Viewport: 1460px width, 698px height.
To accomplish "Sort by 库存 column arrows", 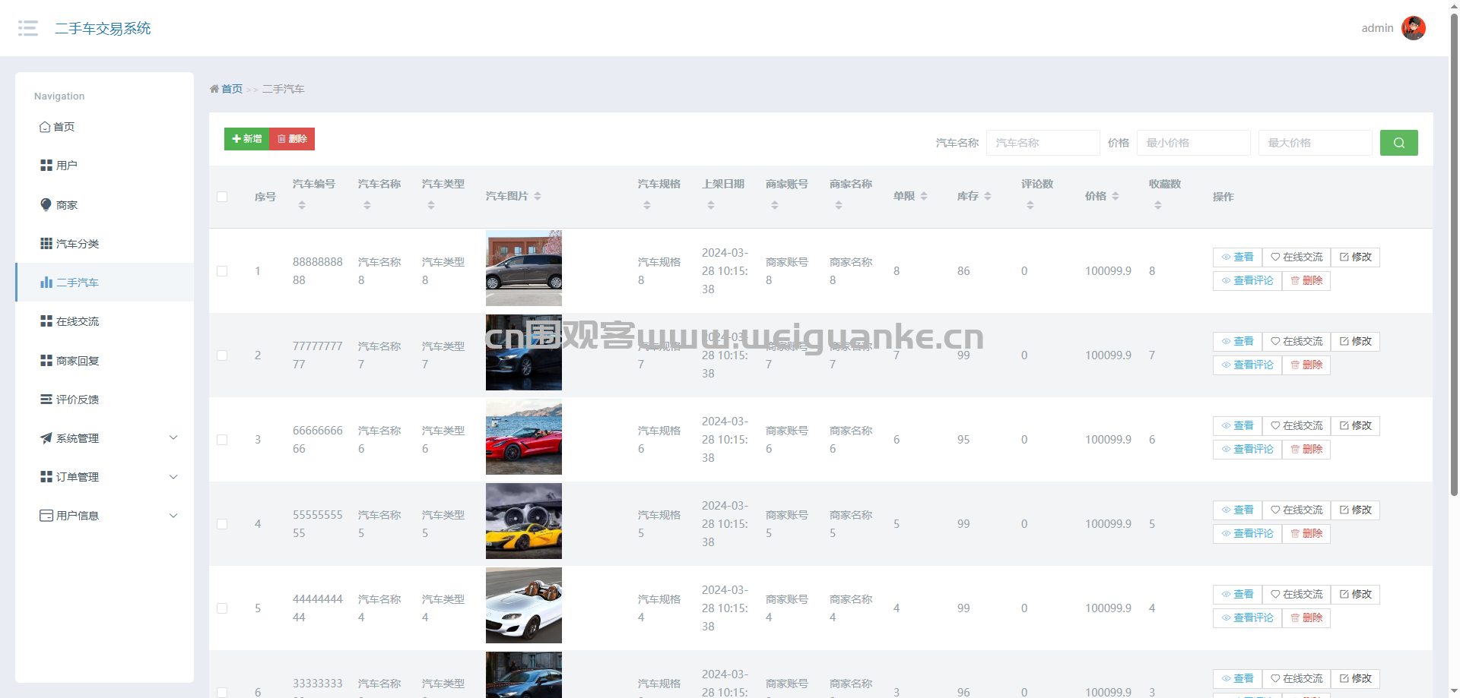I will point(988,196).
